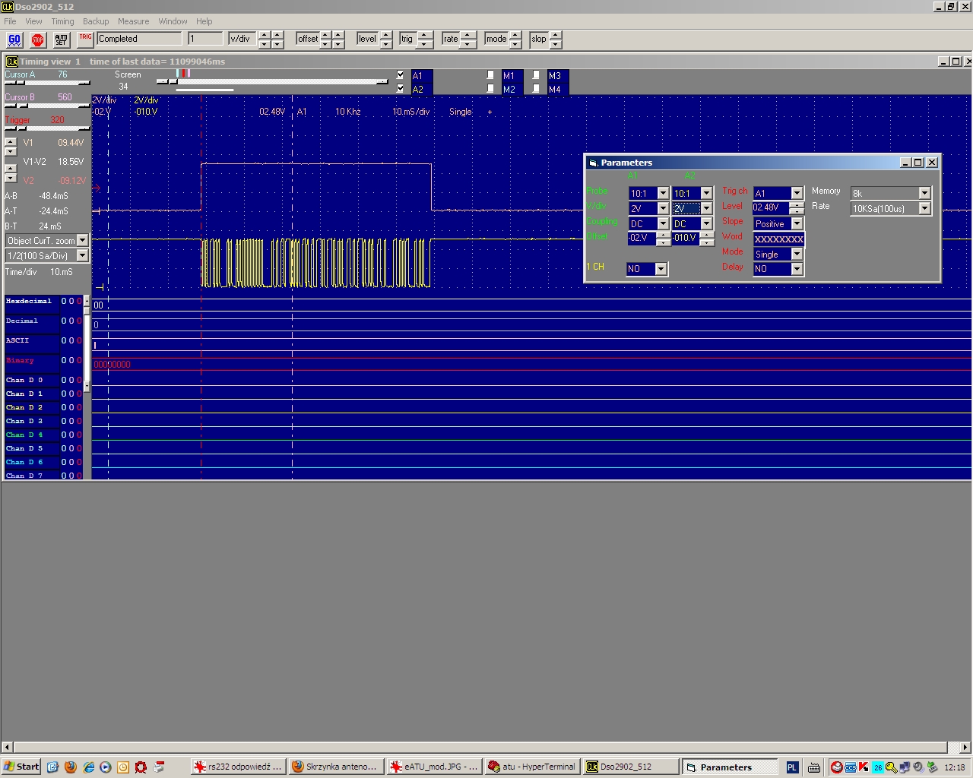Screen dimensions: 973x778
Task: Enable the M1 memory channel checkbox
Action: [x=491, y=75]
